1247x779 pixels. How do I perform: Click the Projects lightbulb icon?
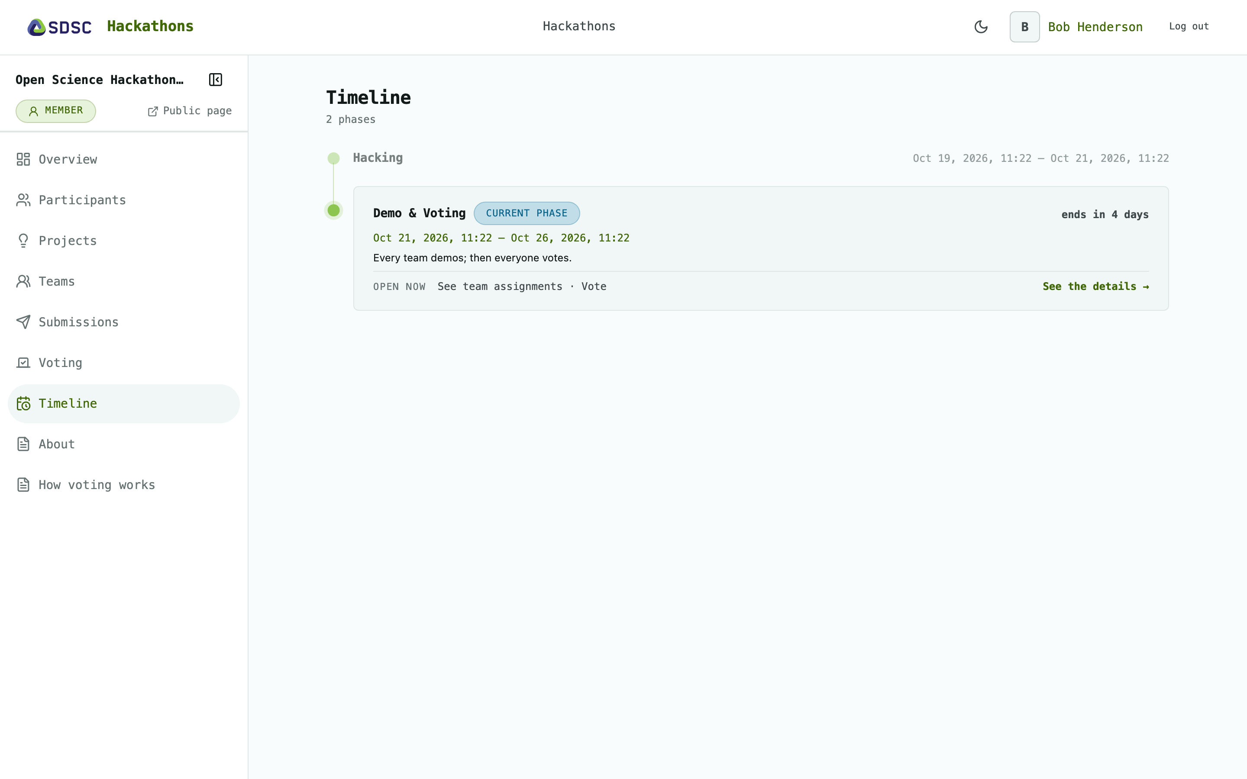point(23,241)
